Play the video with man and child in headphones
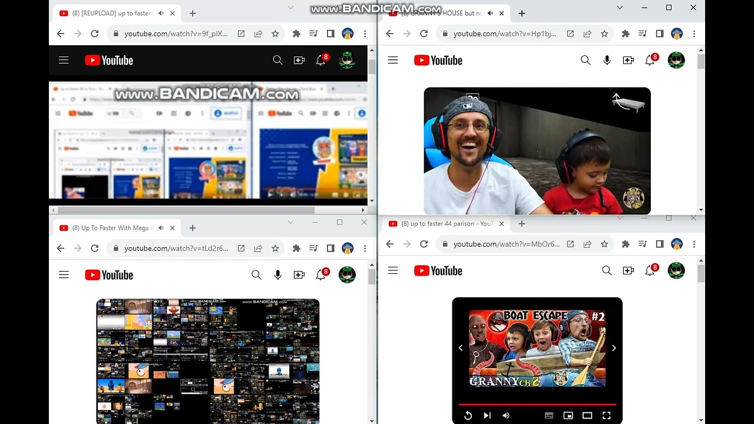The image size is (754, 424). click(537, 151)
